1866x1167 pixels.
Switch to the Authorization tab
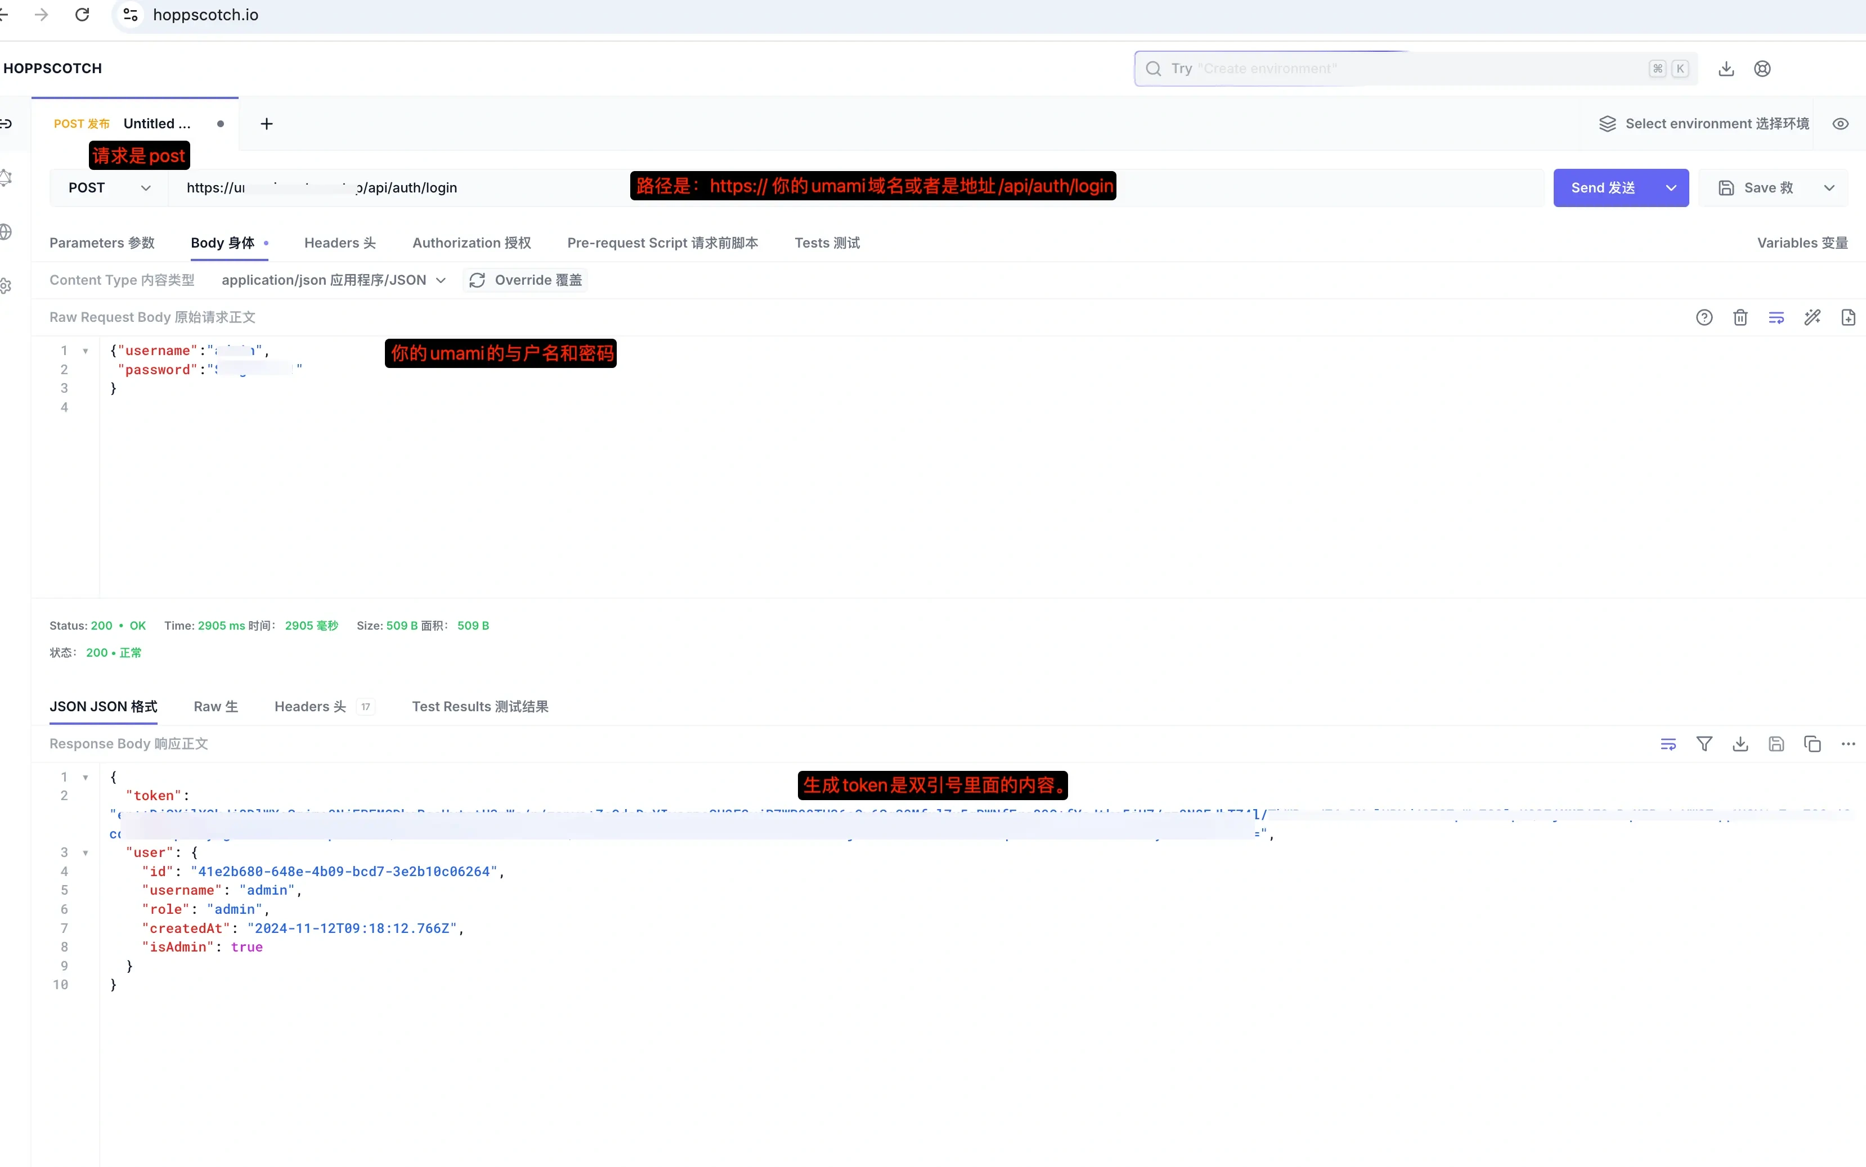(472, 243)
